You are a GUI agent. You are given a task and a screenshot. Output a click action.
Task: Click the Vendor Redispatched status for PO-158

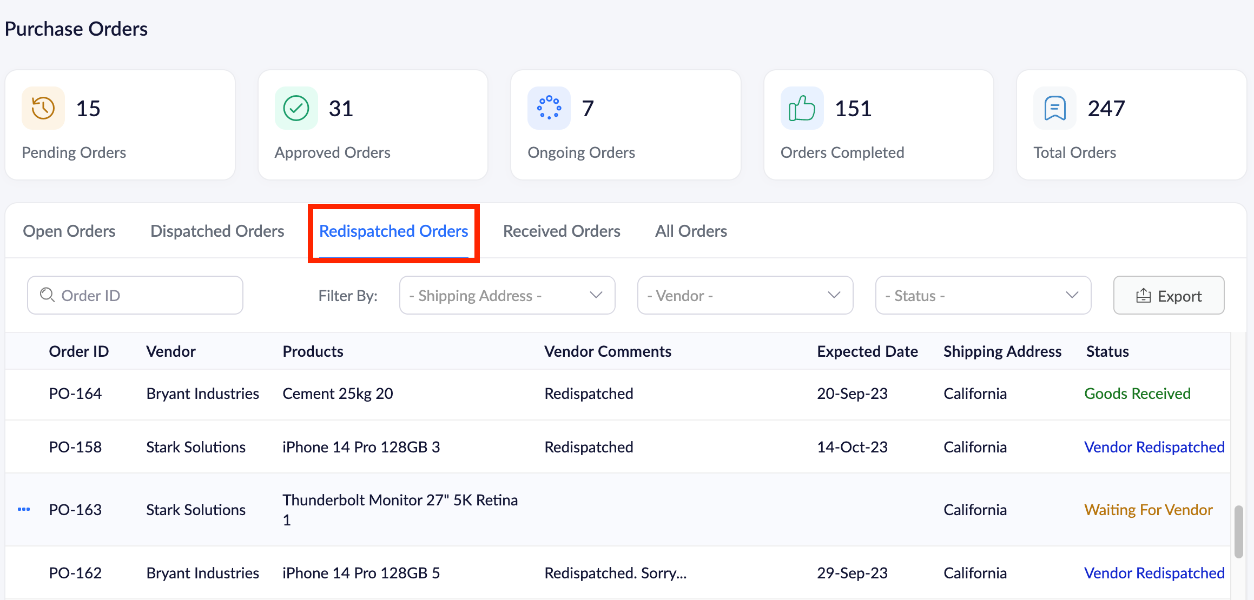(1154, 447)
